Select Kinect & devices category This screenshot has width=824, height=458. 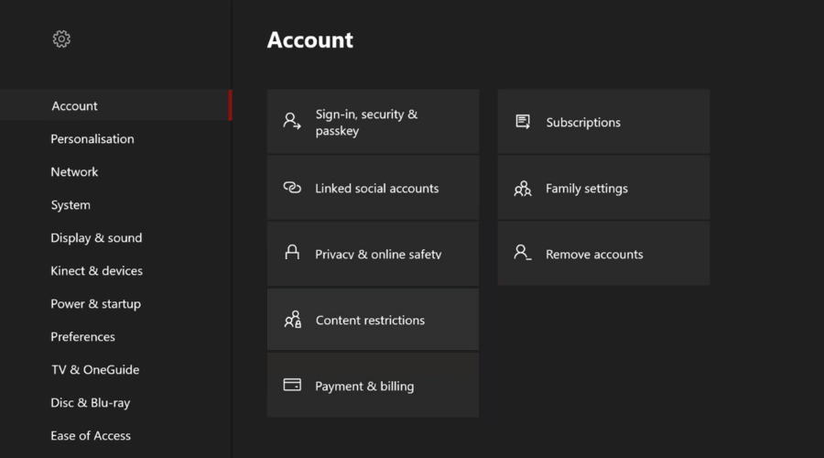pos(96,271)
